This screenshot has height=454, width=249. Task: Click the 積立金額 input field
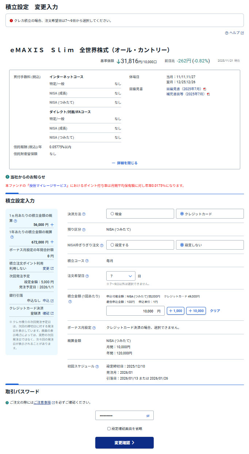135,311
